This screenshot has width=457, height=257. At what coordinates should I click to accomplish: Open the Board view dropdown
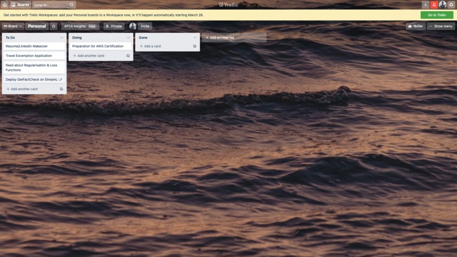coord(13,26)
